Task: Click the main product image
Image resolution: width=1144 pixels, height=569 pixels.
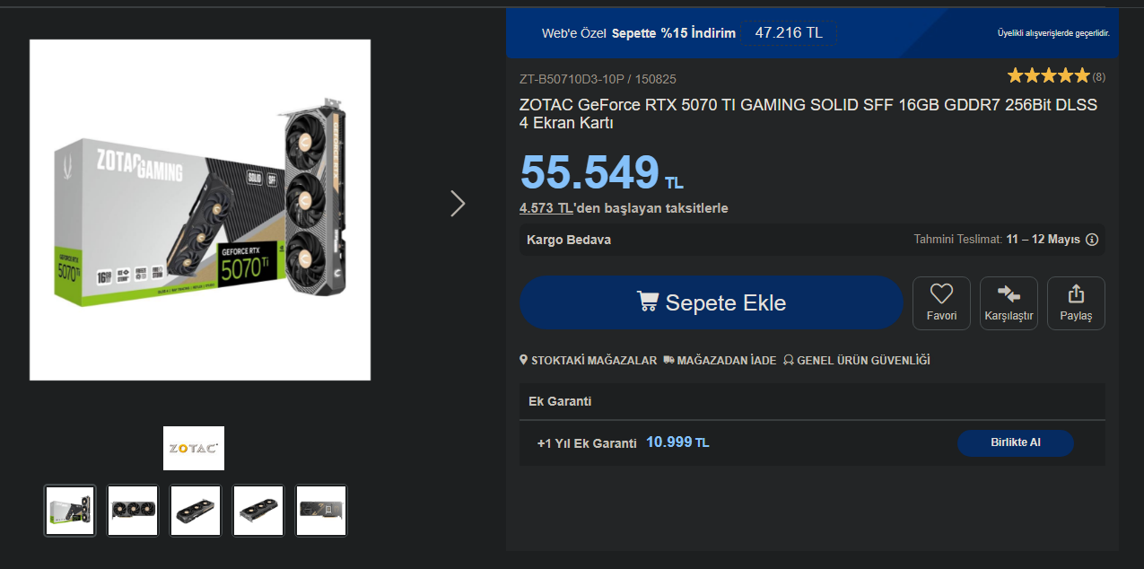Action: (200, 210)
